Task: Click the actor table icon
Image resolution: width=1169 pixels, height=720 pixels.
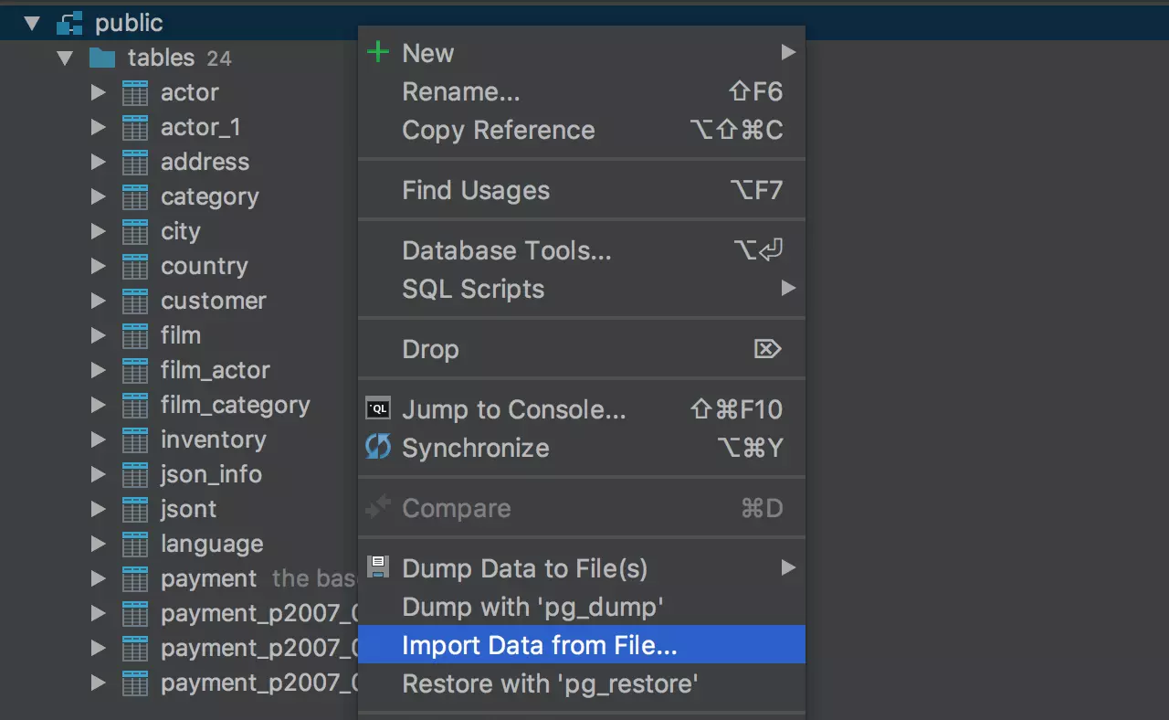Action: [135, 93]
